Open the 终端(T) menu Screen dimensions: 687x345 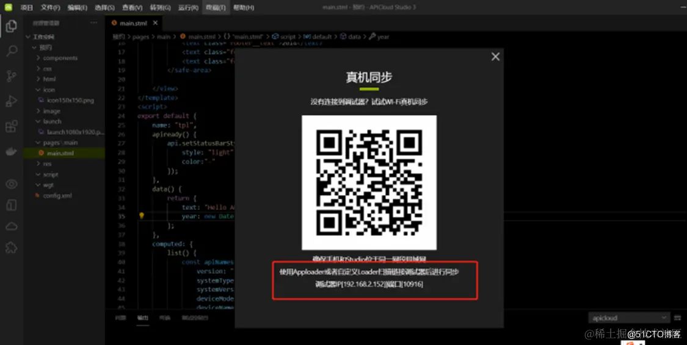point(216,7)
